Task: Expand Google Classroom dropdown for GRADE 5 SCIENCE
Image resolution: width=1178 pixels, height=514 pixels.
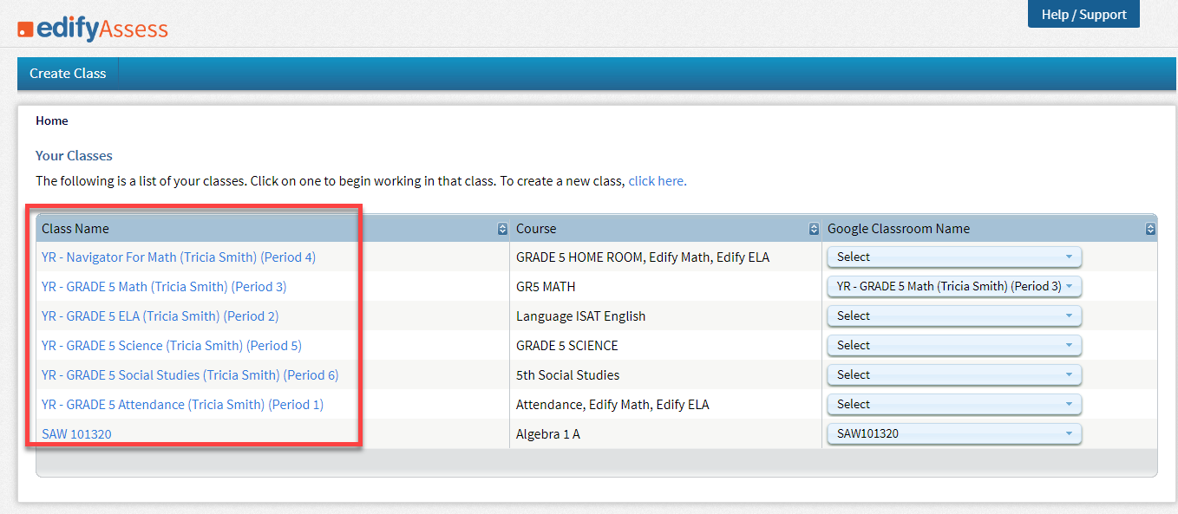Action: (954, 345)
